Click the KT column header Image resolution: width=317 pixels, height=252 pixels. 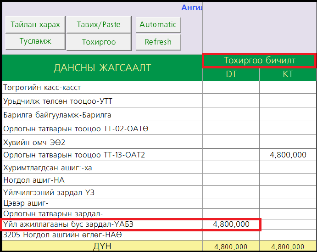click(288, 74)
